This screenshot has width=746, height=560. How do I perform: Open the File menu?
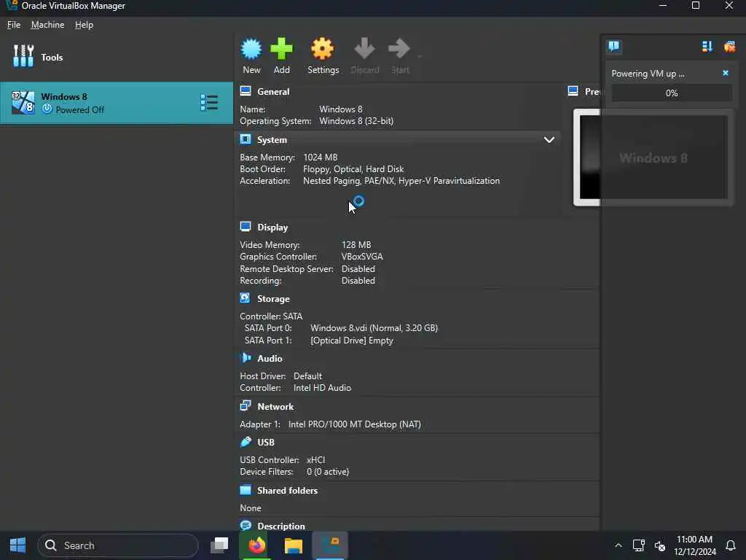(x=14, y=25)
